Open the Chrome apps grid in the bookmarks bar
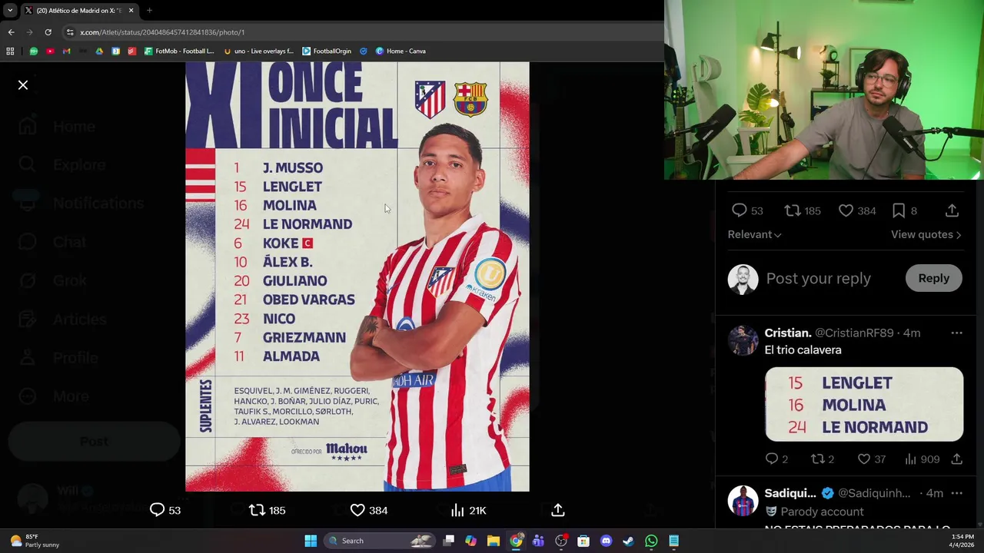The height and width of the screenshot is (553, 984). click(10, 51)
